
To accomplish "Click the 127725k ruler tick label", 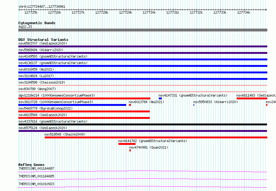I will [x=31, y=12].
